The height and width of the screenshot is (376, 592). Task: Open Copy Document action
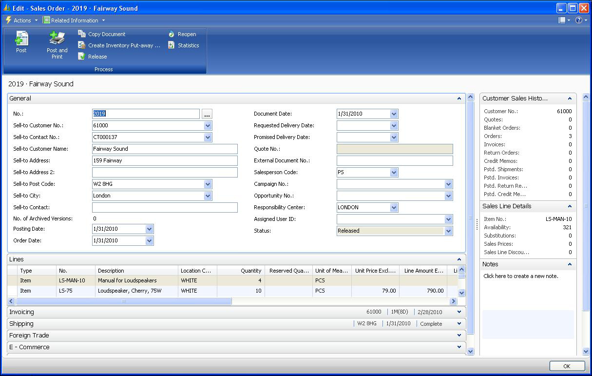[x=102, y=34]
